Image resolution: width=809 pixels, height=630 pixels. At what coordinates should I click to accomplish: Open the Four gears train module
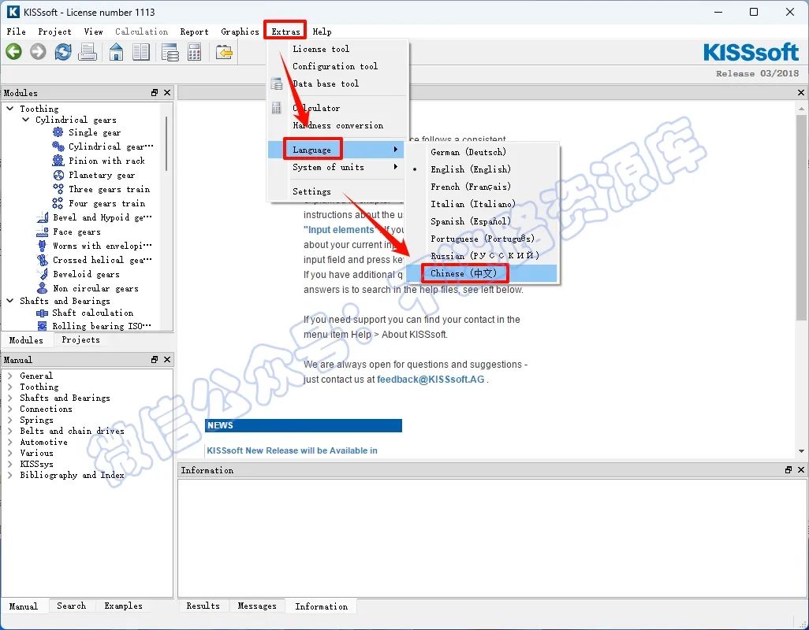click(99, 203)
